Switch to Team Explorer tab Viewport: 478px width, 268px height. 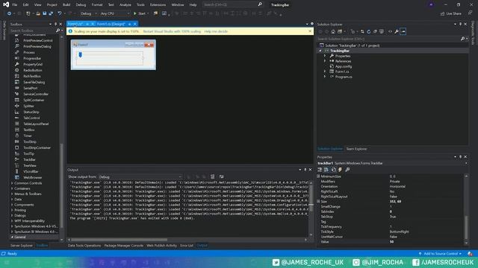tap(356, 149)
